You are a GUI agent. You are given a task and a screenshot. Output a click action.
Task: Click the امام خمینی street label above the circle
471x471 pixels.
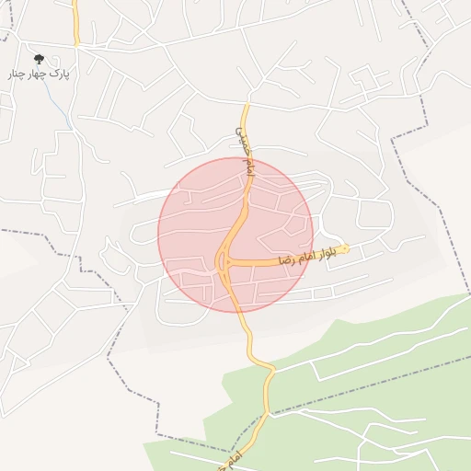tap(246, 152)
